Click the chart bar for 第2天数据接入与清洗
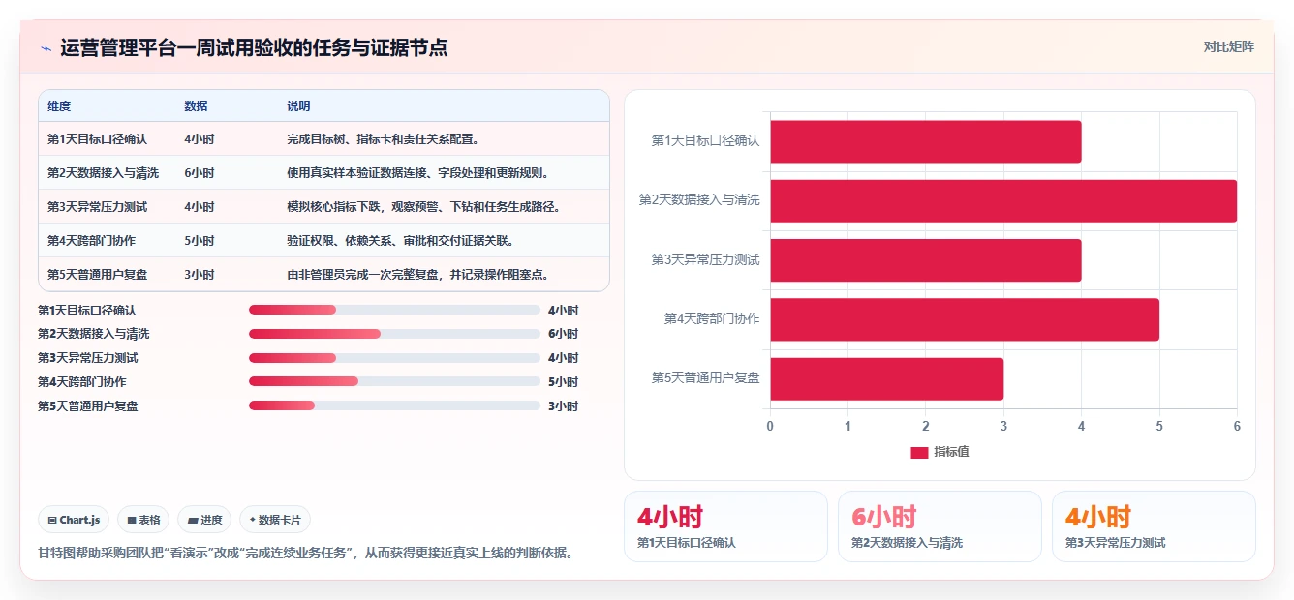 pos(1003,200)
